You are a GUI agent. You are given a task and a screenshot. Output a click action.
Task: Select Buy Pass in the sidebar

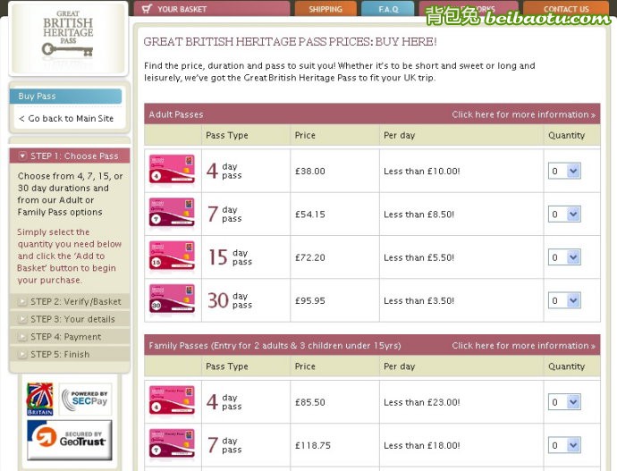click(65, 97)
